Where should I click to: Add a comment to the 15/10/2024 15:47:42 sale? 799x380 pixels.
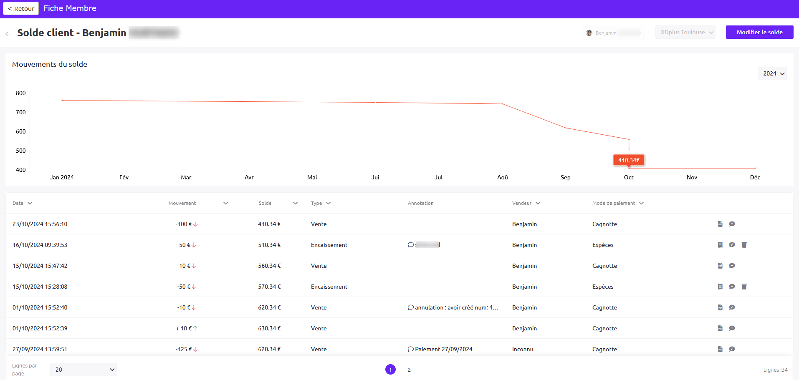(732, 266)
